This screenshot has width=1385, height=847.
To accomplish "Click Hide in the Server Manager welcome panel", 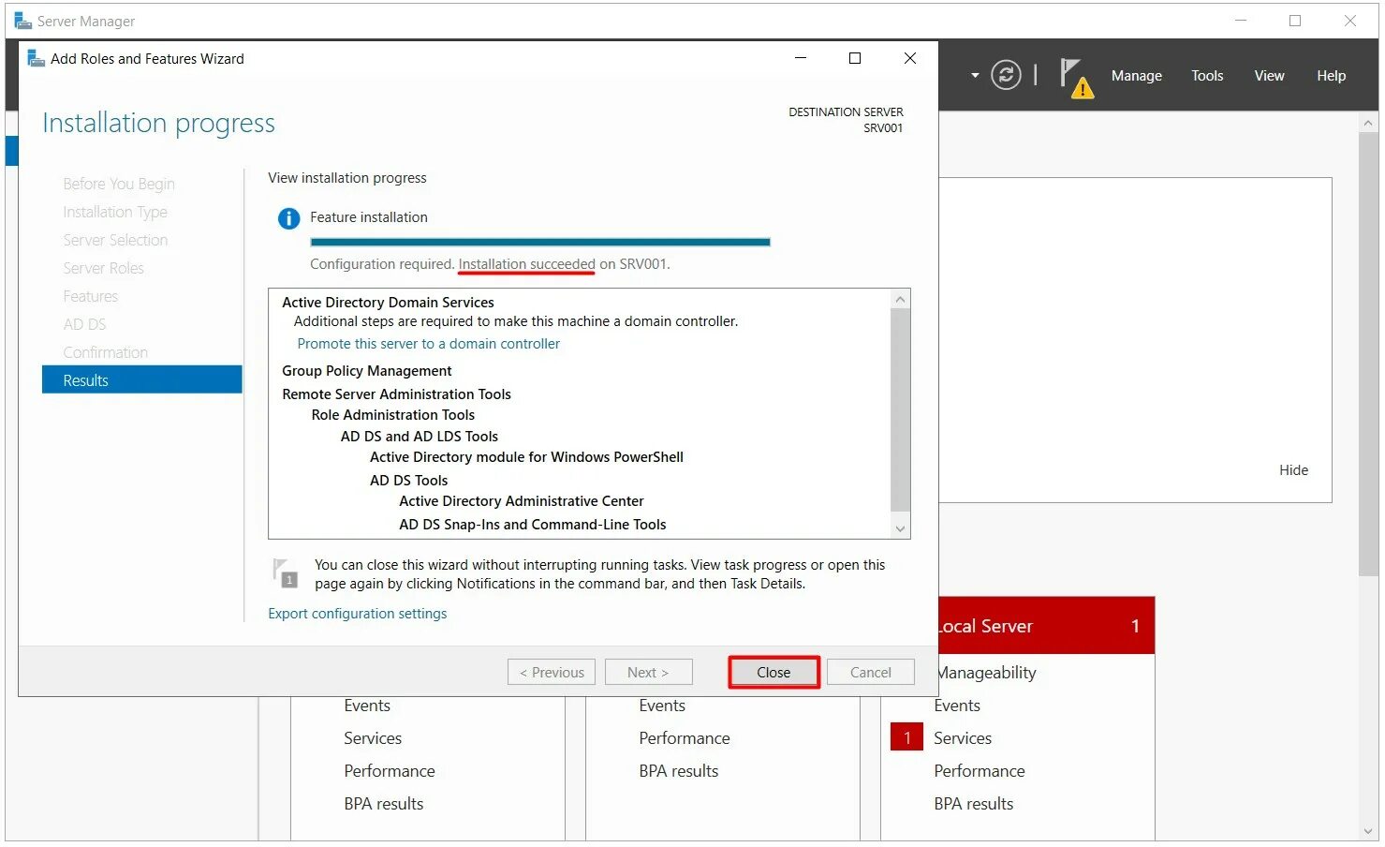I will (x=1293, y=470).
